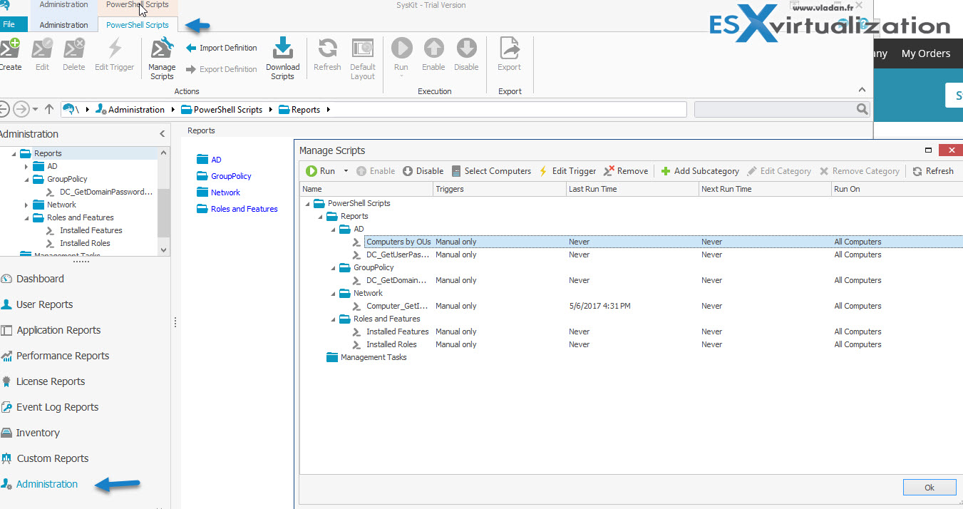This screenshot has height=509, width=963.
Task: Click the Refresh ribbon icon
Action: click(327, 48)
